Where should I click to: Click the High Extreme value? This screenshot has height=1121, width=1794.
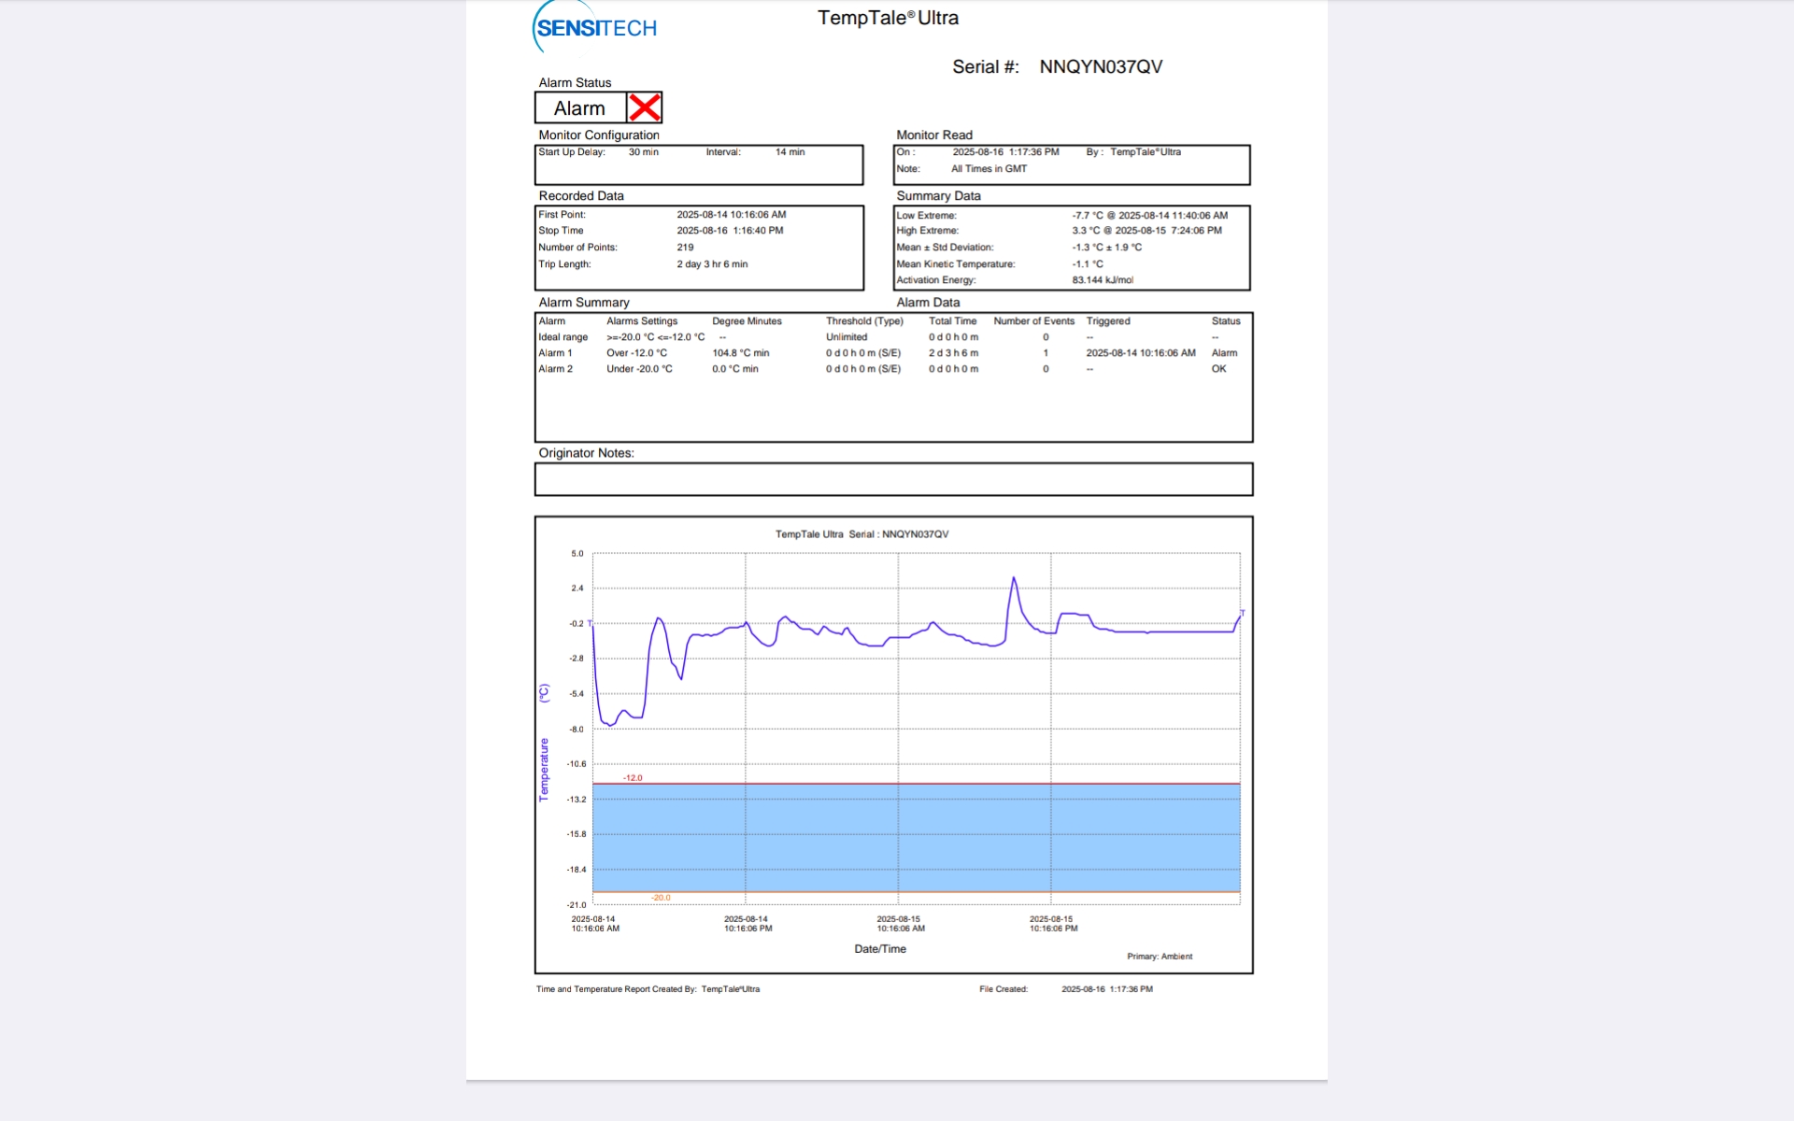tap(1146, 231)
